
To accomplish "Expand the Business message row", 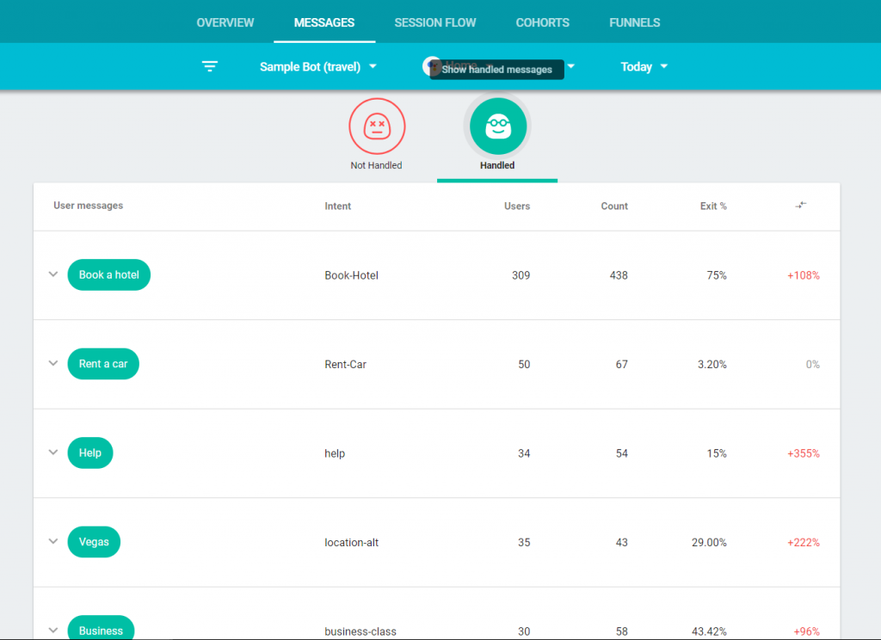I will [x=53, y=630].
